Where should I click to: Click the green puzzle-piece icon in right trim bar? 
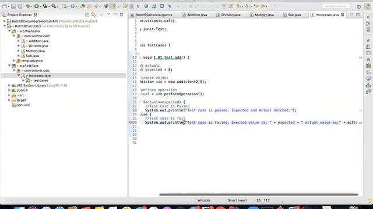point(368,66)
